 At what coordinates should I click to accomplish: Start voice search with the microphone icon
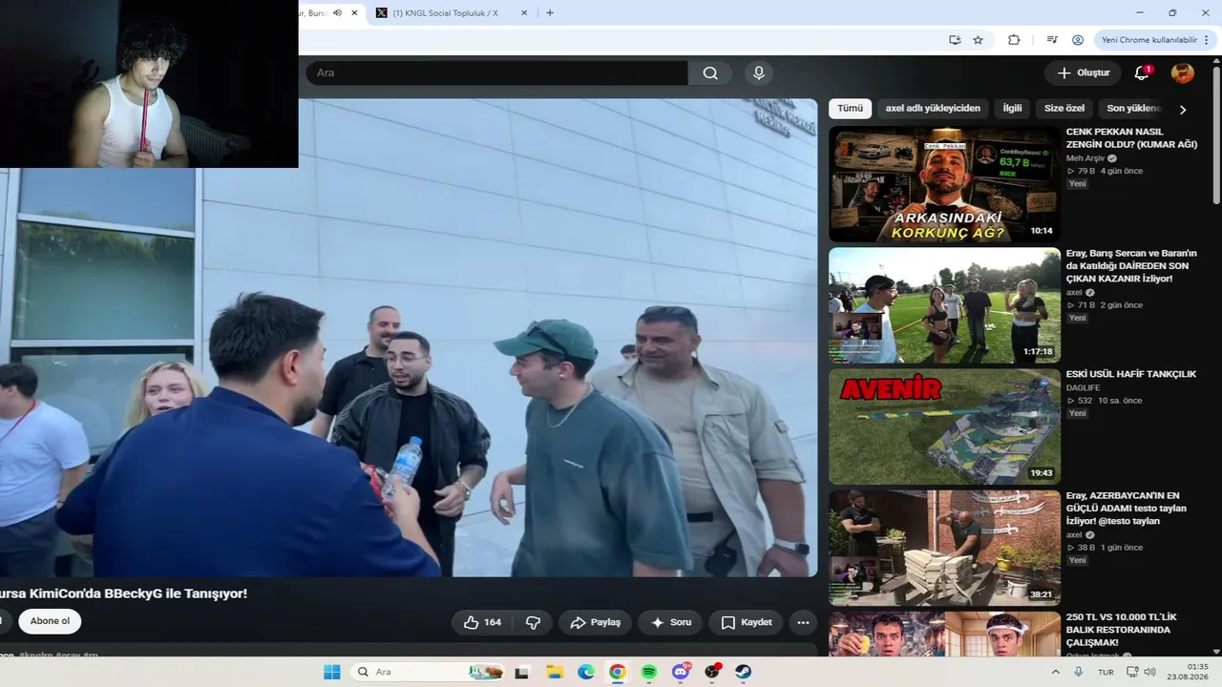click(x=759, y=73)
